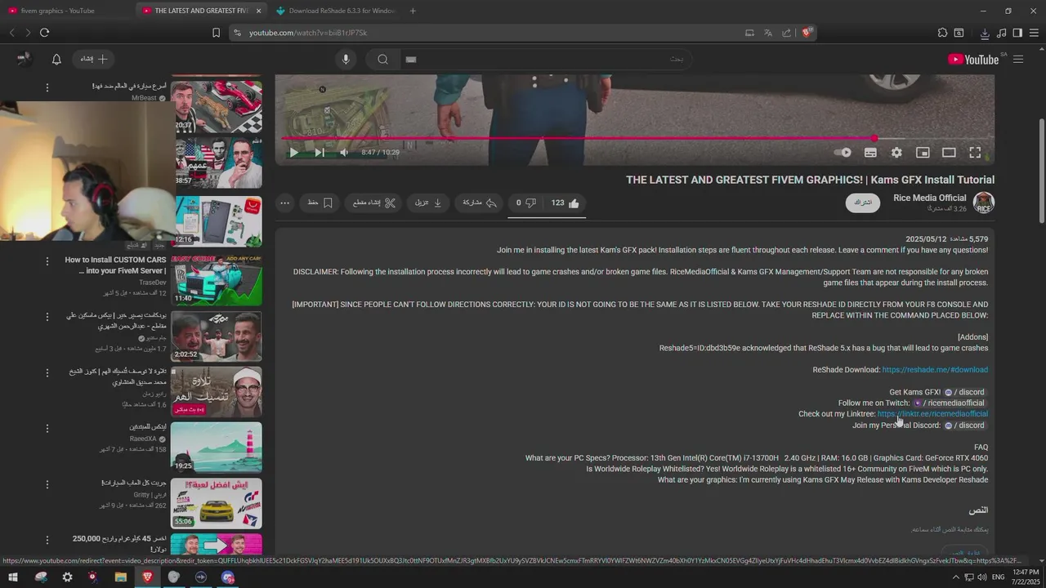Toggle subtitles/closed captions in player

870,153
